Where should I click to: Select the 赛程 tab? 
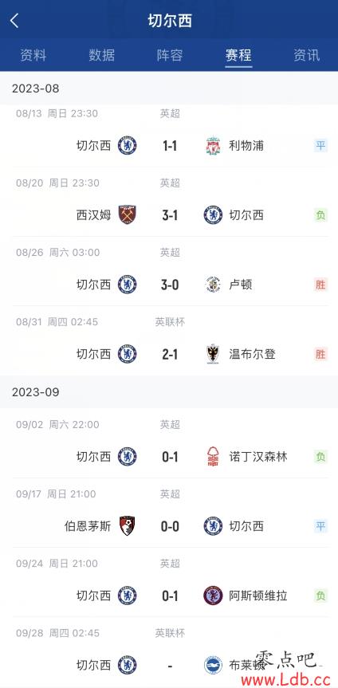pyautogui.click(x=238, y=55)
